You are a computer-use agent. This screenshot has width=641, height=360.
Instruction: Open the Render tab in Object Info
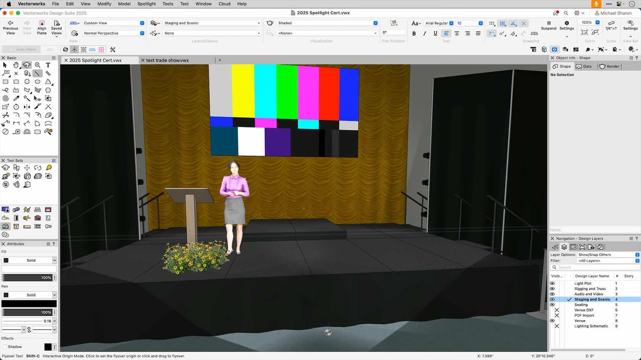point(609,66)
